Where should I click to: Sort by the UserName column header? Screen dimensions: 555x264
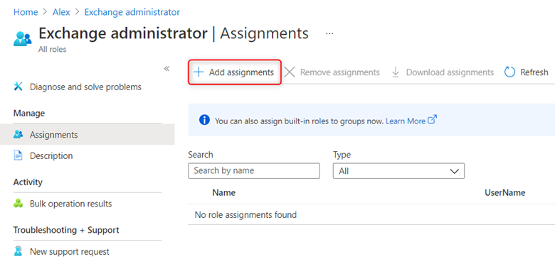point(504,193)
